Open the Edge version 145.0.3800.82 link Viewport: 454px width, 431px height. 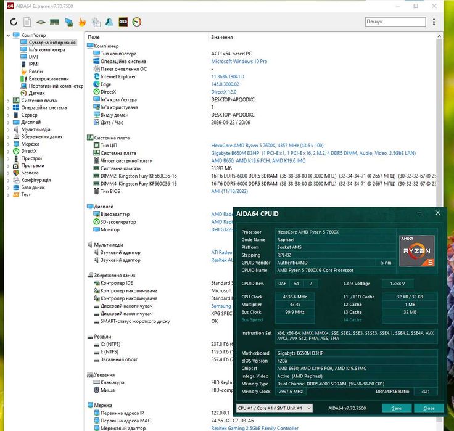tap(225, 84)
